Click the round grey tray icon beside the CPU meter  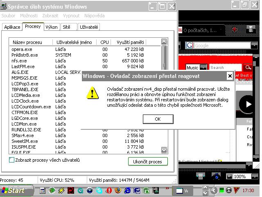[x=229, y=190]
